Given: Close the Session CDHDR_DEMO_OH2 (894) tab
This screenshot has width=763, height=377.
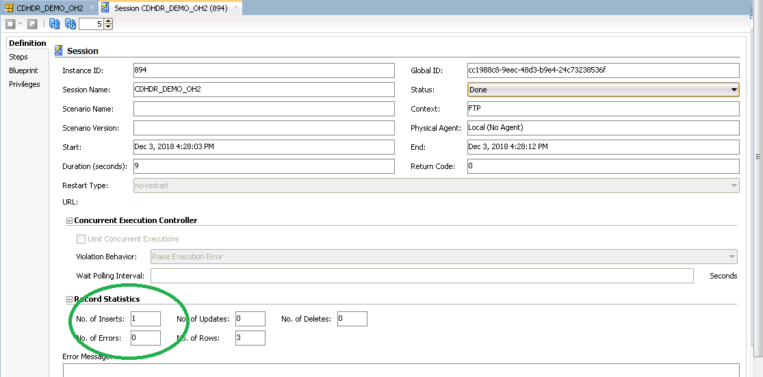Looking at the screenshot, I should pyautogui.click(x=235, y=8).
